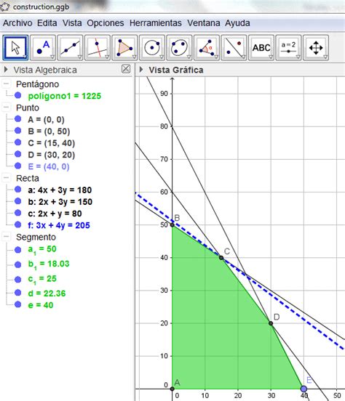Select the Ellipse conic tool

(x=179, y=48)
